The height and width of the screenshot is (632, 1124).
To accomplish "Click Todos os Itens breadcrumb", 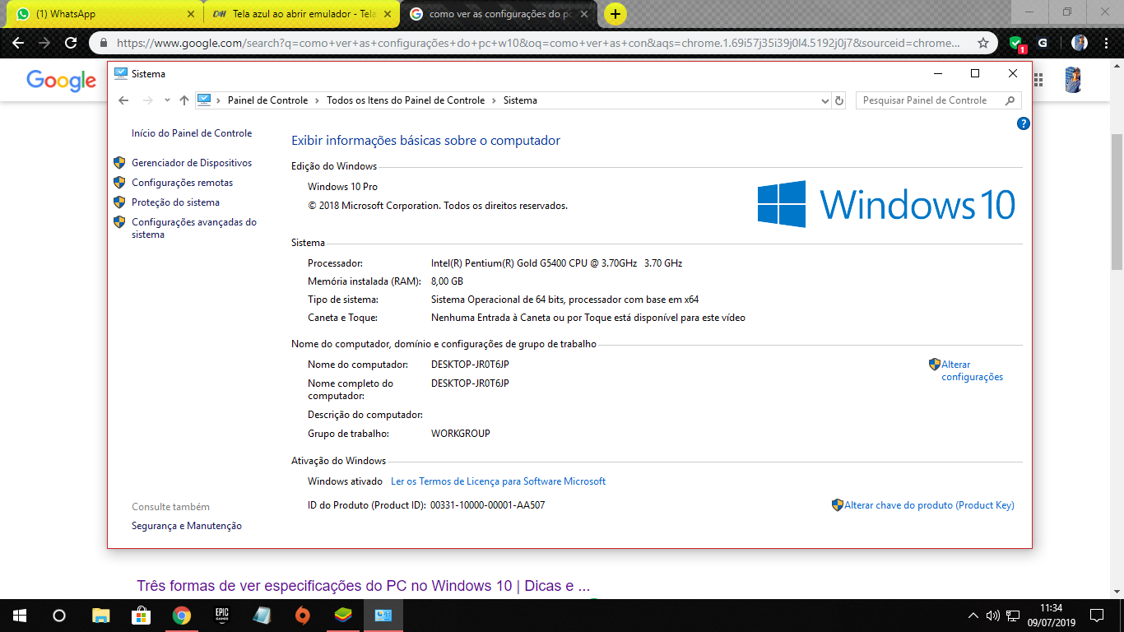I will pyautogui.click(x=406, y=100).
